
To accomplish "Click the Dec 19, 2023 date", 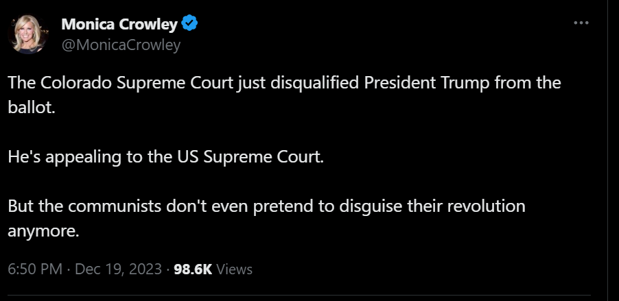I will pos(119,269).
